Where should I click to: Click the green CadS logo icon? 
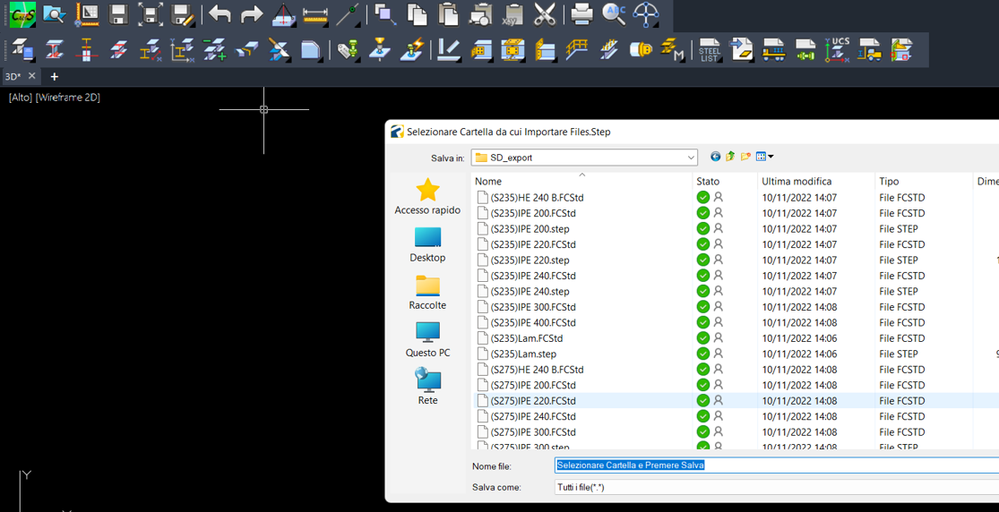click(22, 14)
